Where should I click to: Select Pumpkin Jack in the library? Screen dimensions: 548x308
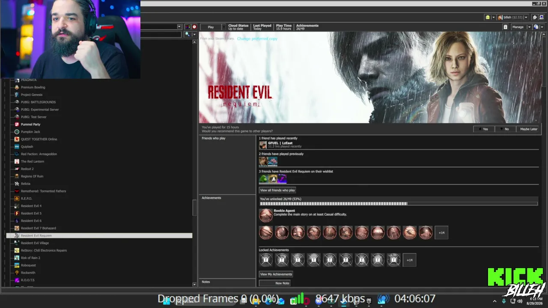[30, 132]
